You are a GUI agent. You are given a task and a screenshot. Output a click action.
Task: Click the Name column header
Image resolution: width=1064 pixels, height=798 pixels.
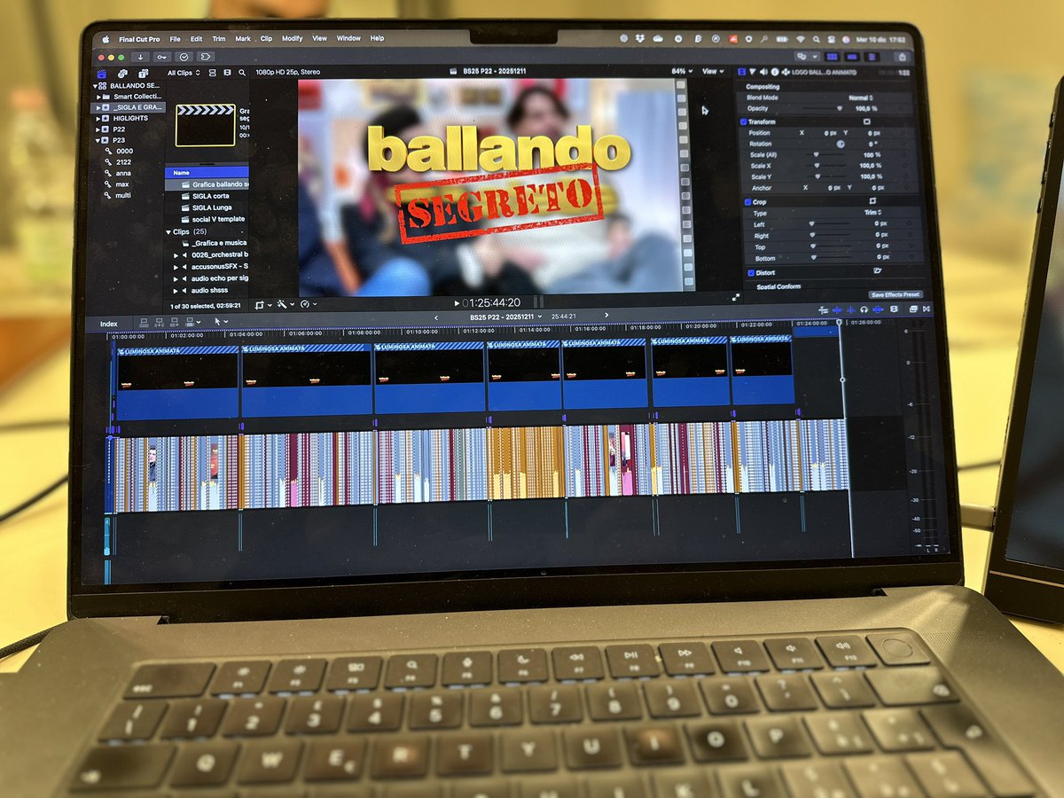(207, 173)
